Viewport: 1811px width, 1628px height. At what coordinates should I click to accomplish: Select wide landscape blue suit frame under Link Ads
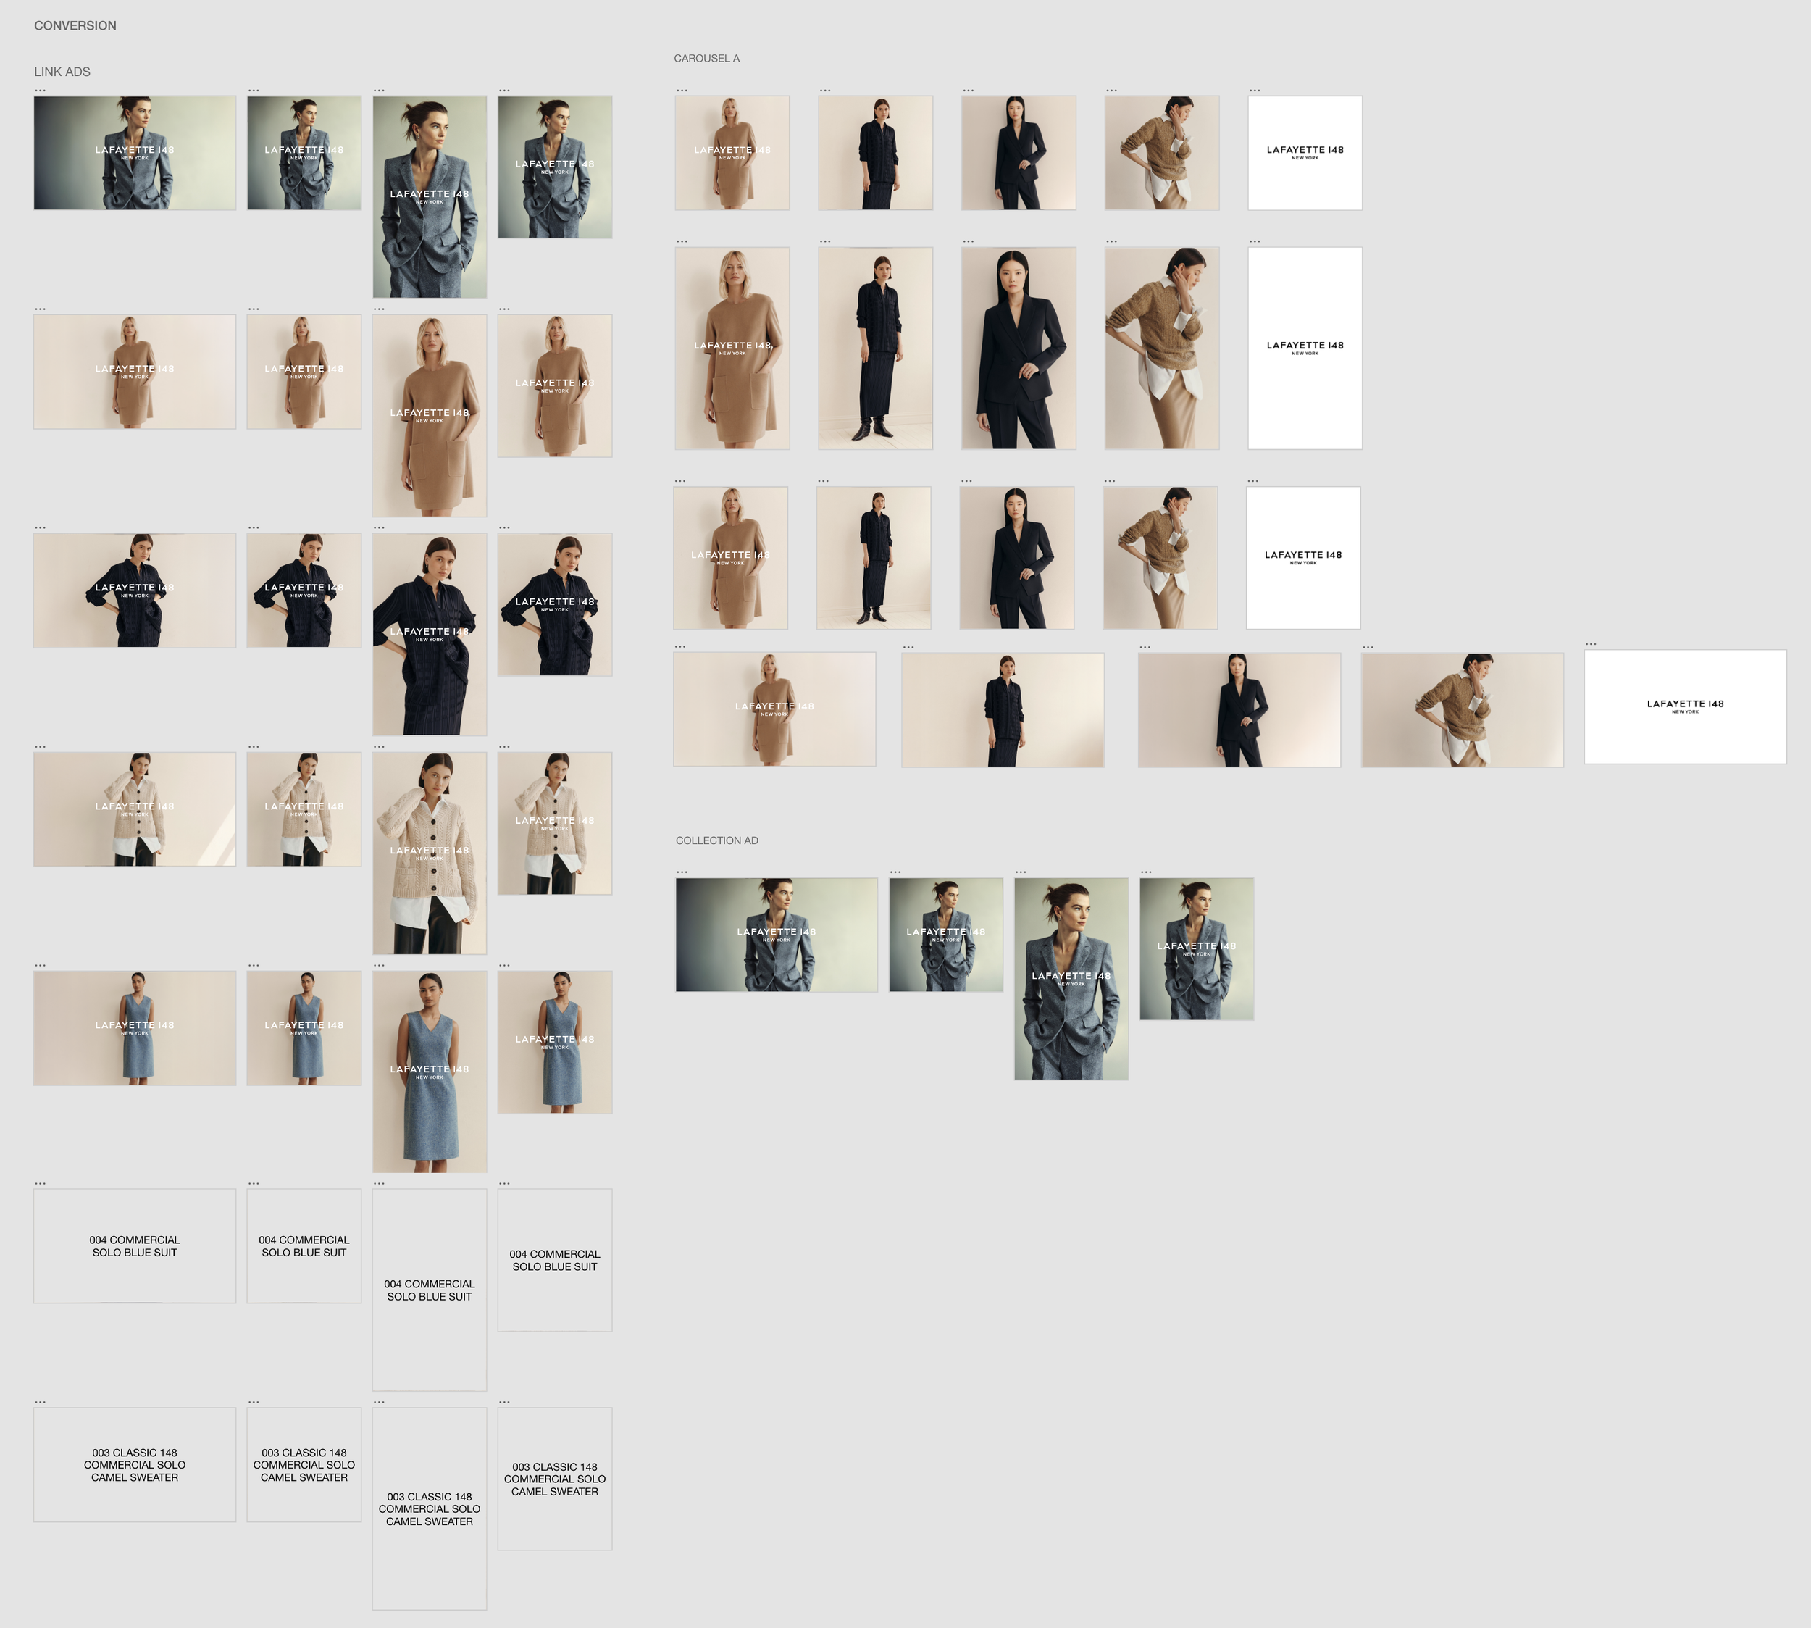pyautogui.click(x=134, y=153)
